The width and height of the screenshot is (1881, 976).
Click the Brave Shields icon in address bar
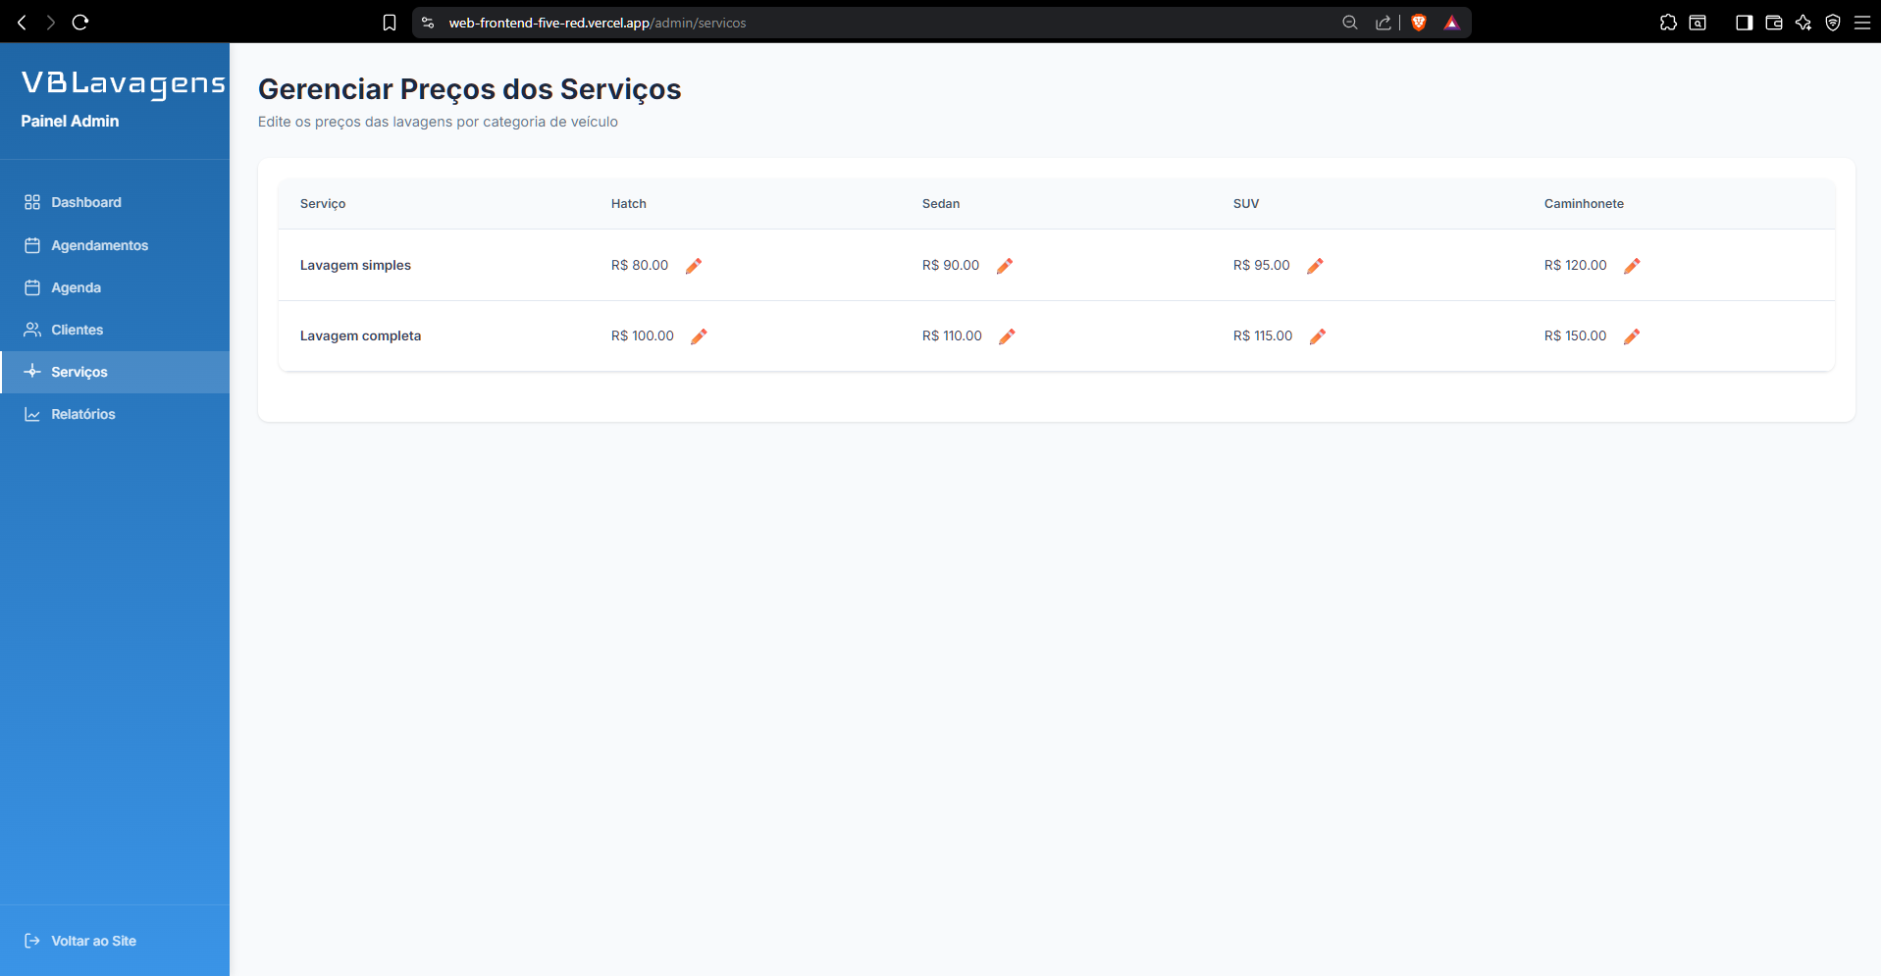click(1419, 22)
